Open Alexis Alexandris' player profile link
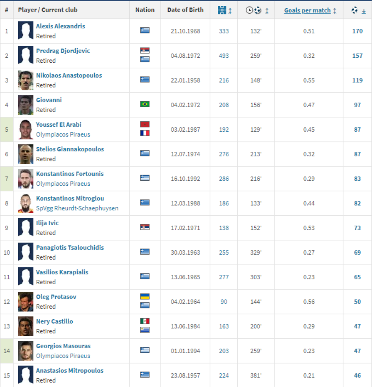372x387 pixels. coord(60,26)
